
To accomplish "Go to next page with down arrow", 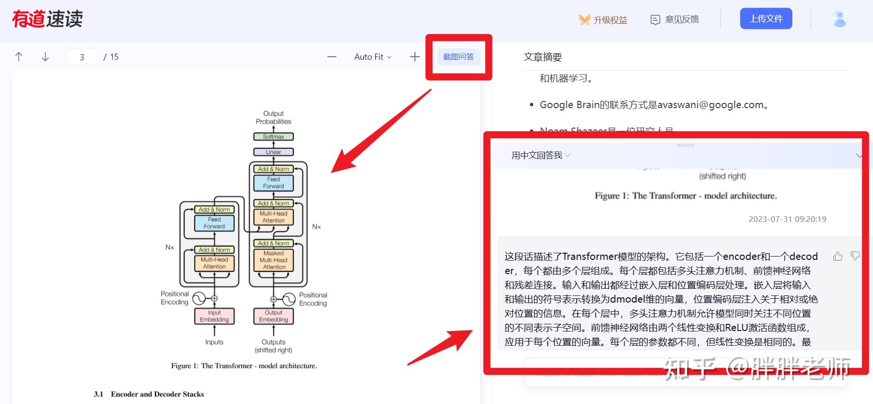I will 46,57.
